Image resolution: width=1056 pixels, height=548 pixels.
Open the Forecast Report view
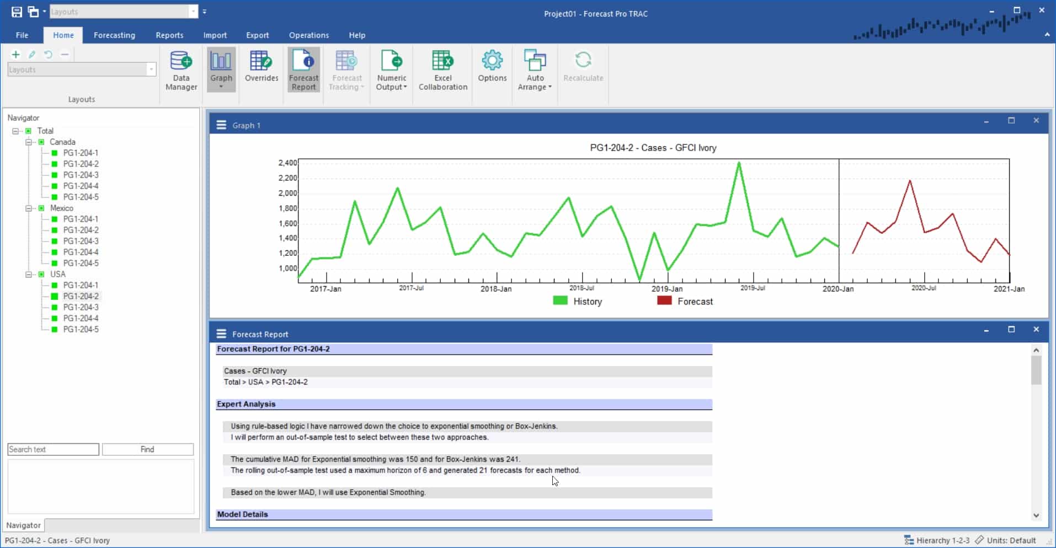[303, 70]
